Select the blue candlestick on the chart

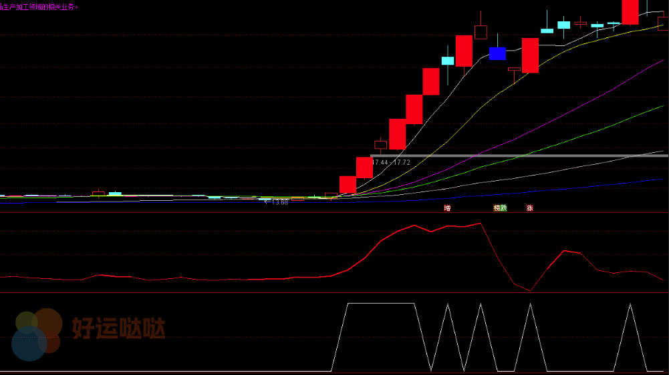click(x=497, y=53)
